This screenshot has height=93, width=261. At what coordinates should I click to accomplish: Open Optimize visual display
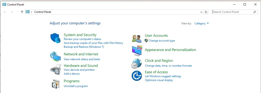click(x=159, y=80)
